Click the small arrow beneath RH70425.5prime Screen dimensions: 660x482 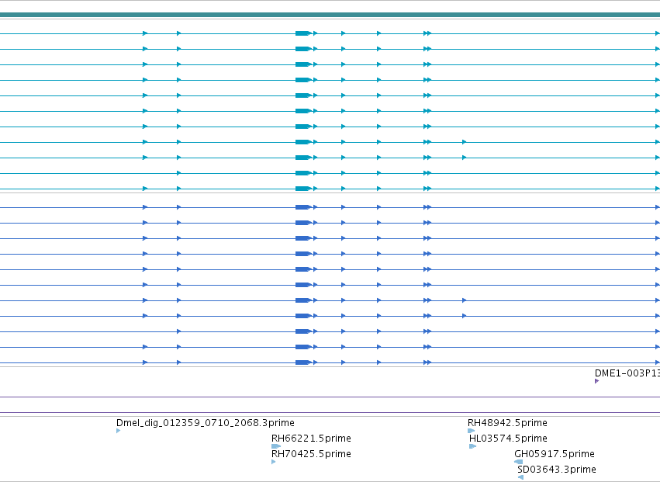274,462
